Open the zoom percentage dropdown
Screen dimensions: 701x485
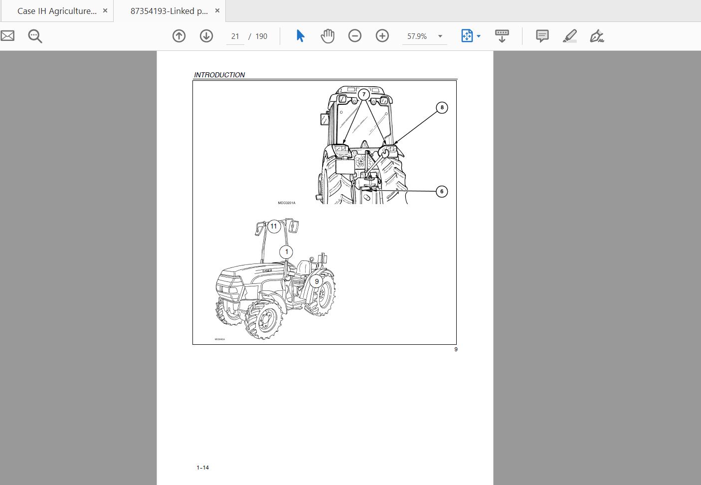pyautogui.click(x=439, y=36)
